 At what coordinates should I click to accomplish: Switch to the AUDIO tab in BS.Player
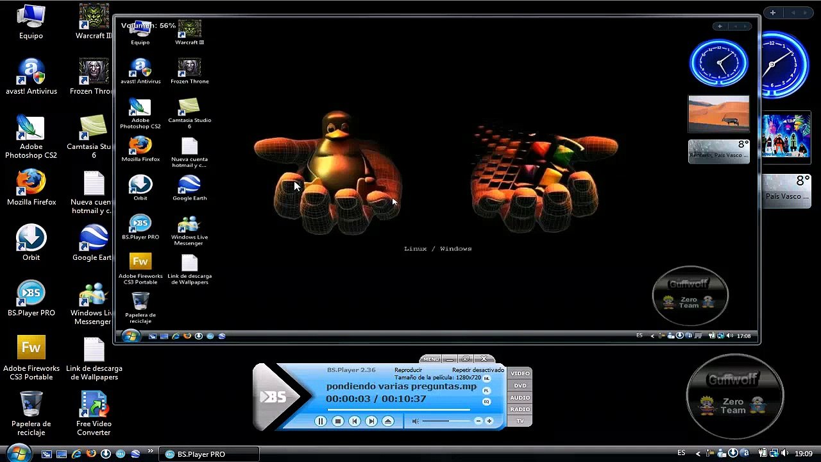click(520, 398)
